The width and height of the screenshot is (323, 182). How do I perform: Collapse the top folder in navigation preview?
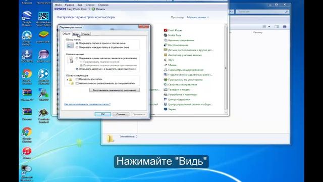coord(67,79)
